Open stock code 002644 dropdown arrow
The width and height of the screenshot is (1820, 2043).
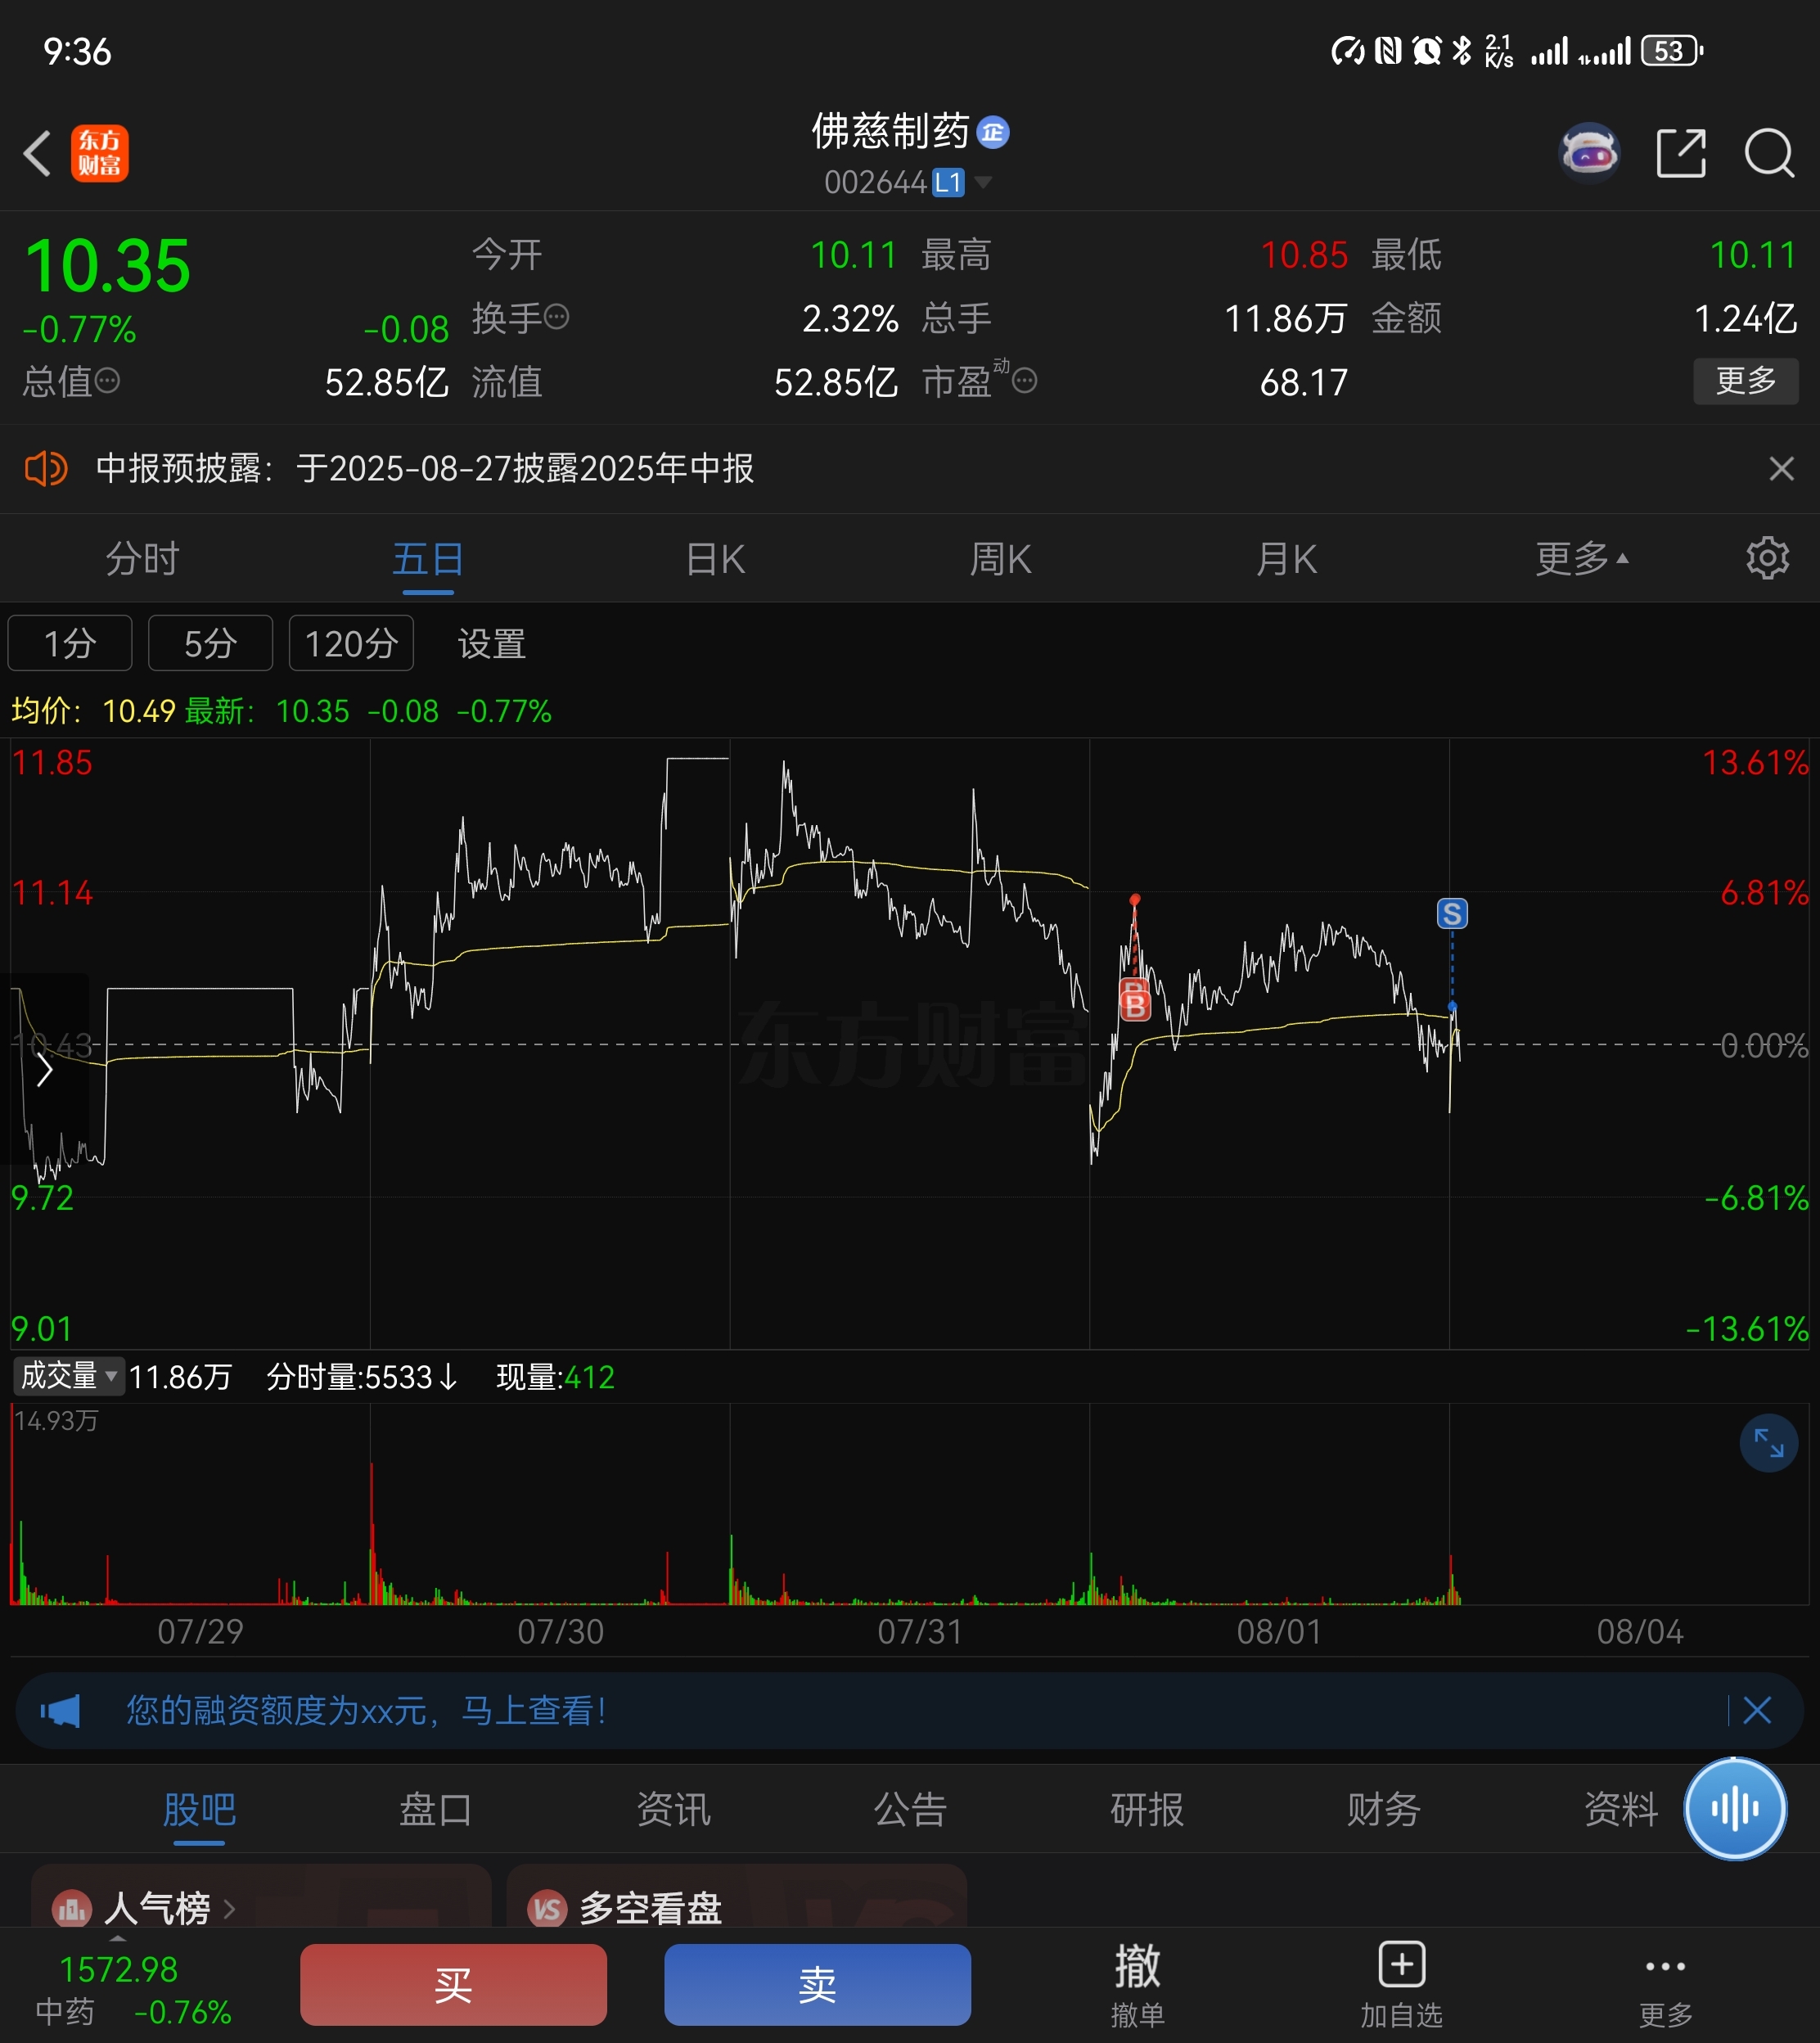[983, 182]
